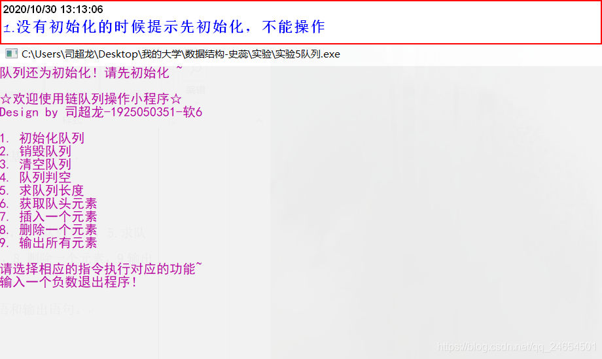Click menu line 4. 队列判空
The image size is (602, 359).
(36, 177)
